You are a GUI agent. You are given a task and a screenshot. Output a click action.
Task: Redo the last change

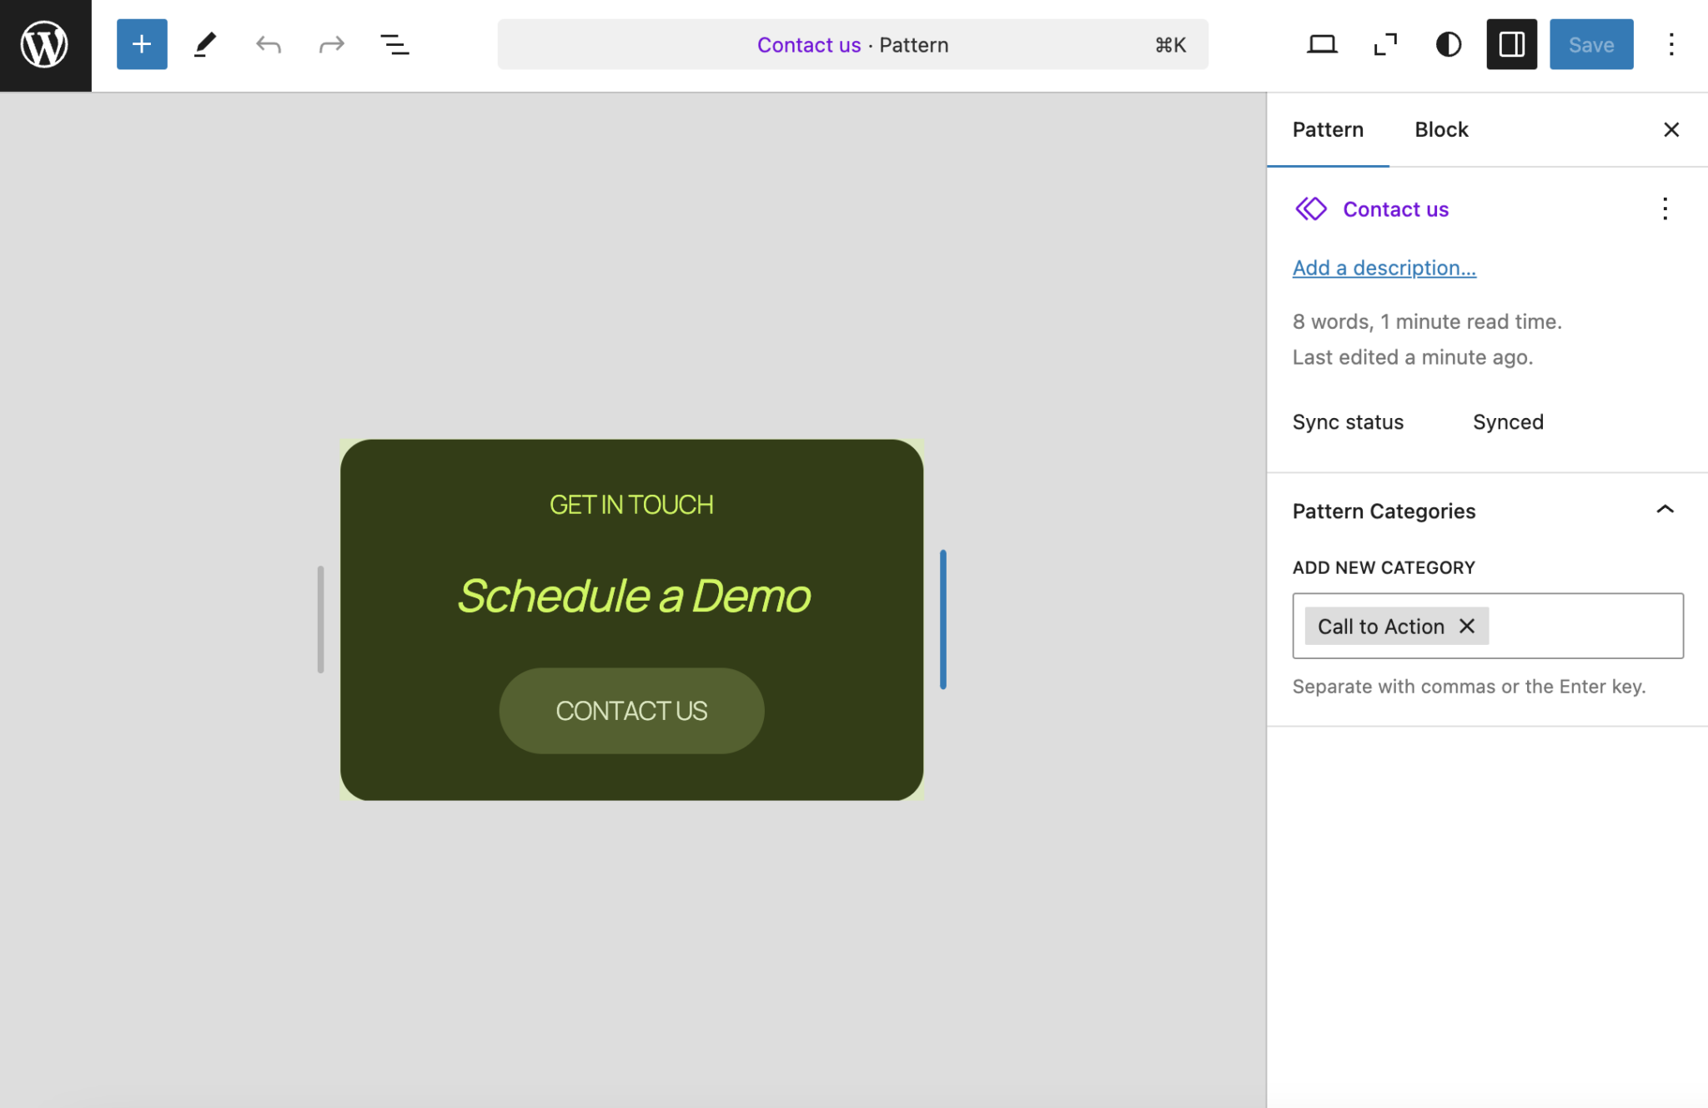click(330, 44)
